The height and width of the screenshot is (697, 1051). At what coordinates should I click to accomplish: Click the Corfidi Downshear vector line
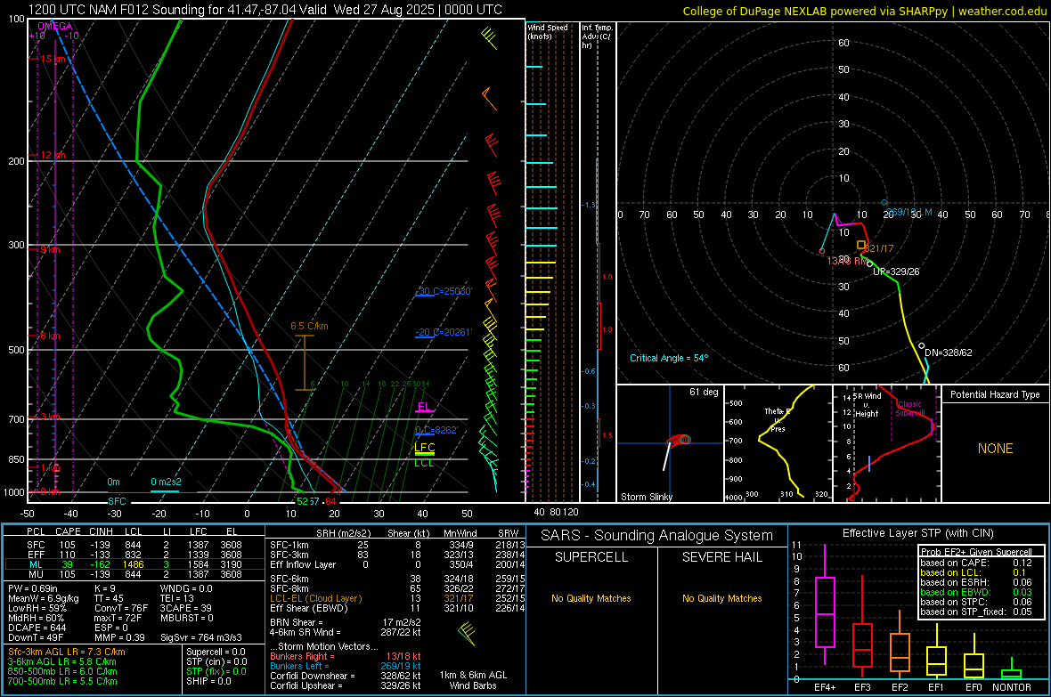point(346,676)
